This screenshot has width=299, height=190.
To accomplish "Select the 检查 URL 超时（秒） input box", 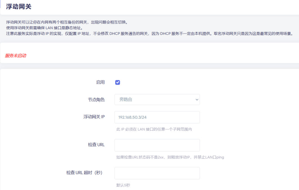I will (157, 173).
